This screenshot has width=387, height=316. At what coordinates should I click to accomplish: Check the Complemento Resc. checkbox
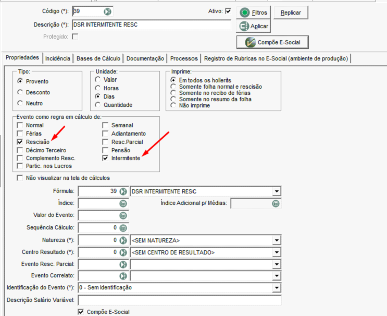pyautogui.click(x=20, y=158)
